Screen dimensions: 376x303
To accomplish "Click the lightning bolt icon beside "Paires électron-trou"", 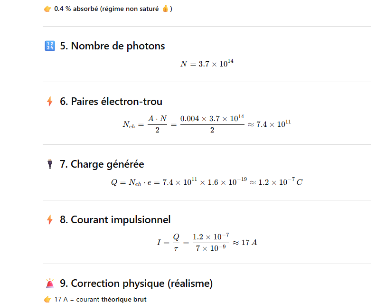I will [49, 102].
